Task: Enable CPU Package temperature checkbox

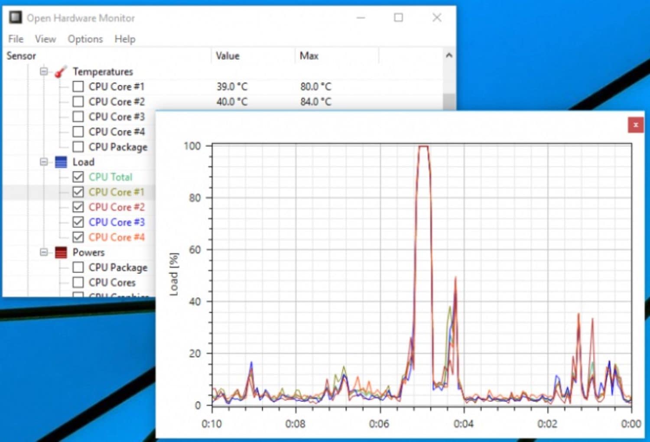Action: [x=78, y=147]
